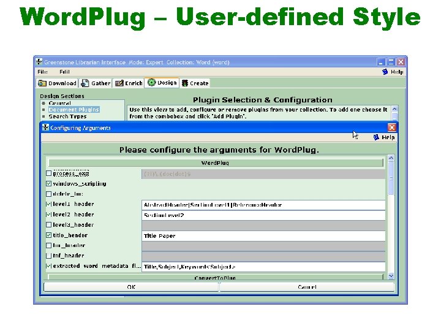Click the Enrich tab icon

[x=119, y=83]
